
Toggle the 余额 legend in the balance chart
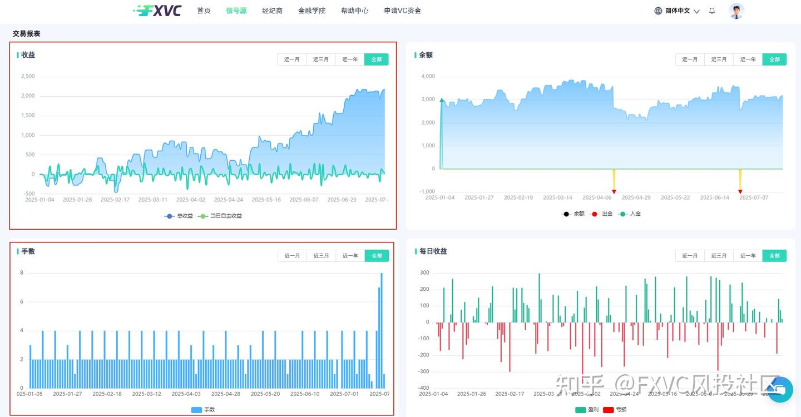tap(577, 214)
